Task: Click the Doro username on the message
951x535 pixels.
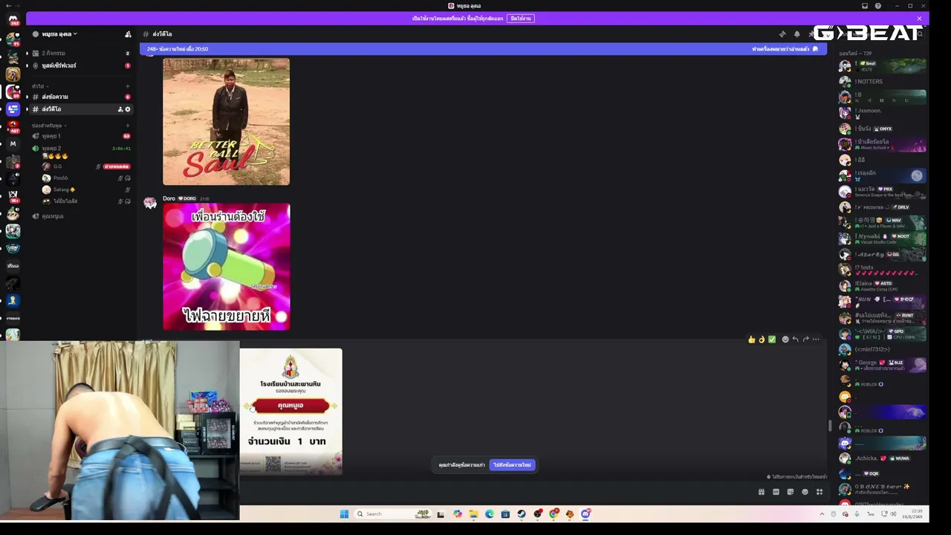Action: (169, 198)
